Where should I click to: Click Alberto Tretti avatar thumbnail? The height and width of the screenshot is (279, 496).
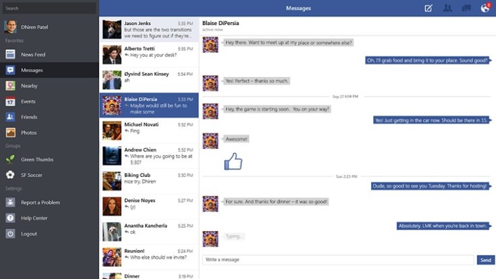point(112,55)
